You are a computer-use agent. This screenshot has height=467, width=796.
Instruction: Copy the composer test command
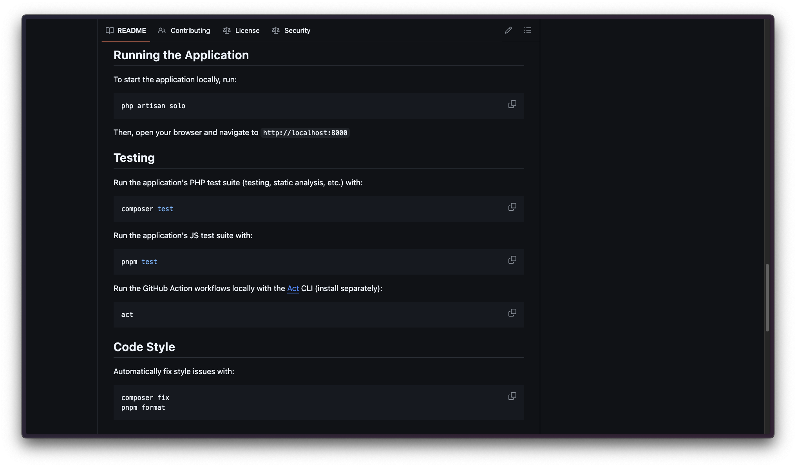tap(512, 207)
